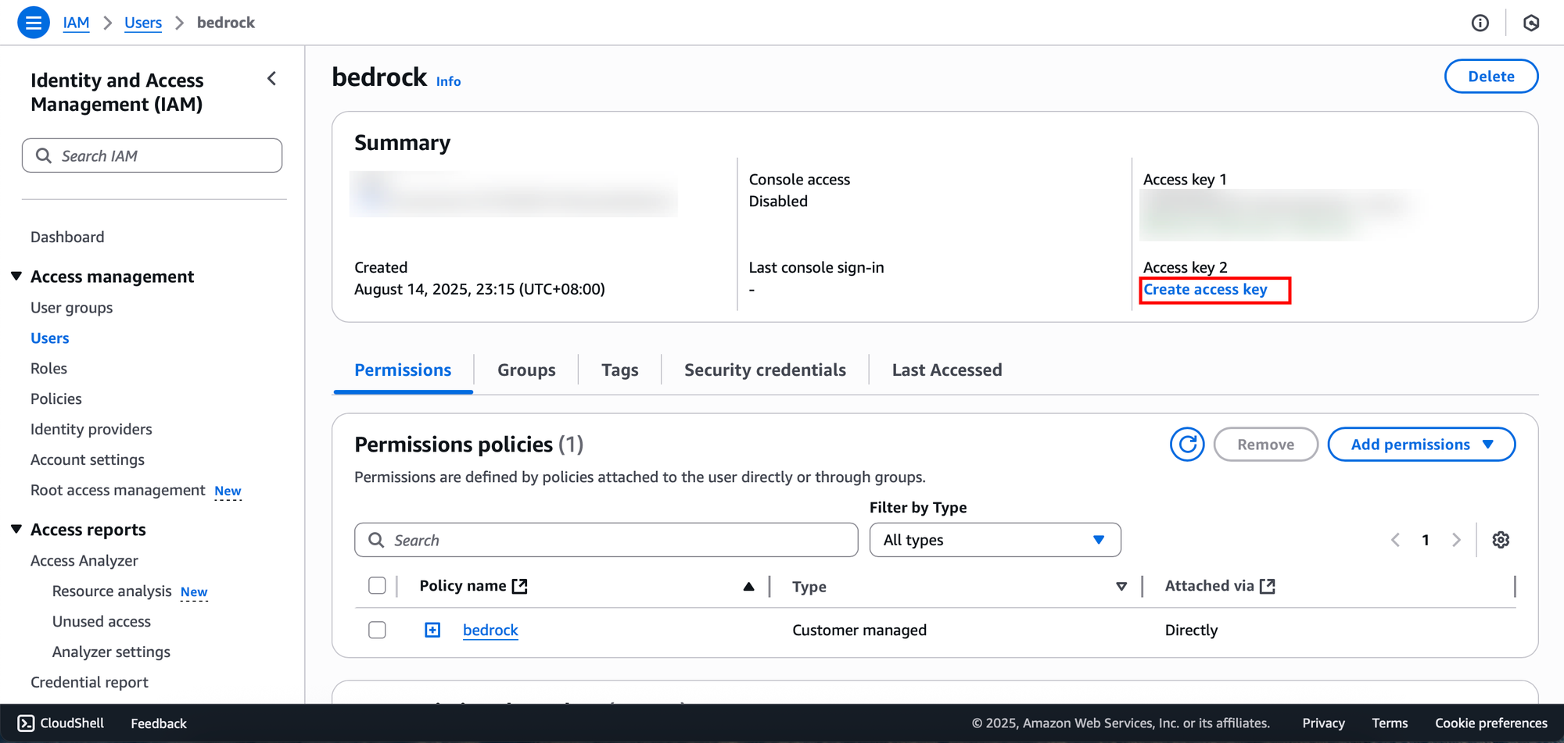
Task: Open Analyzer settings in the sidebar
Action: (x=111, y=652)
